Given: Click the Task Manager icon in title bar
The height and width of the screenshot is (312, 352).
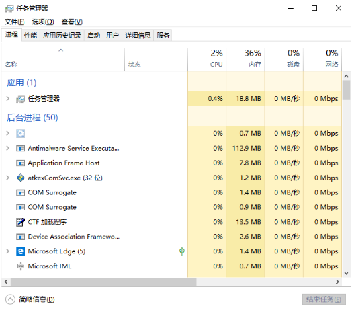Looking at the screenshot, I should tap(9, 9).
